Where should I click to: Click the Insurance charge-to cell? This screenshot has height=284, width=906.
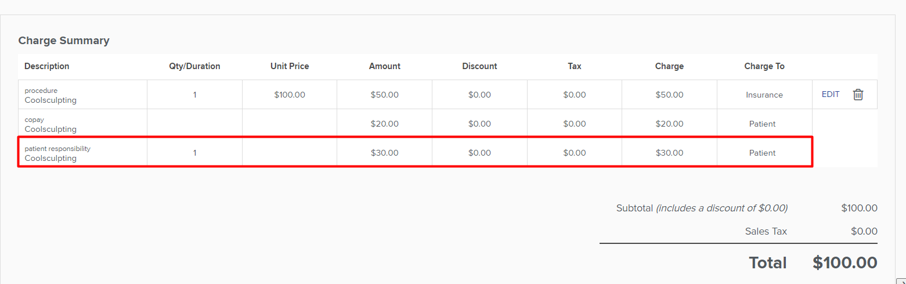[x=764, y=95]
